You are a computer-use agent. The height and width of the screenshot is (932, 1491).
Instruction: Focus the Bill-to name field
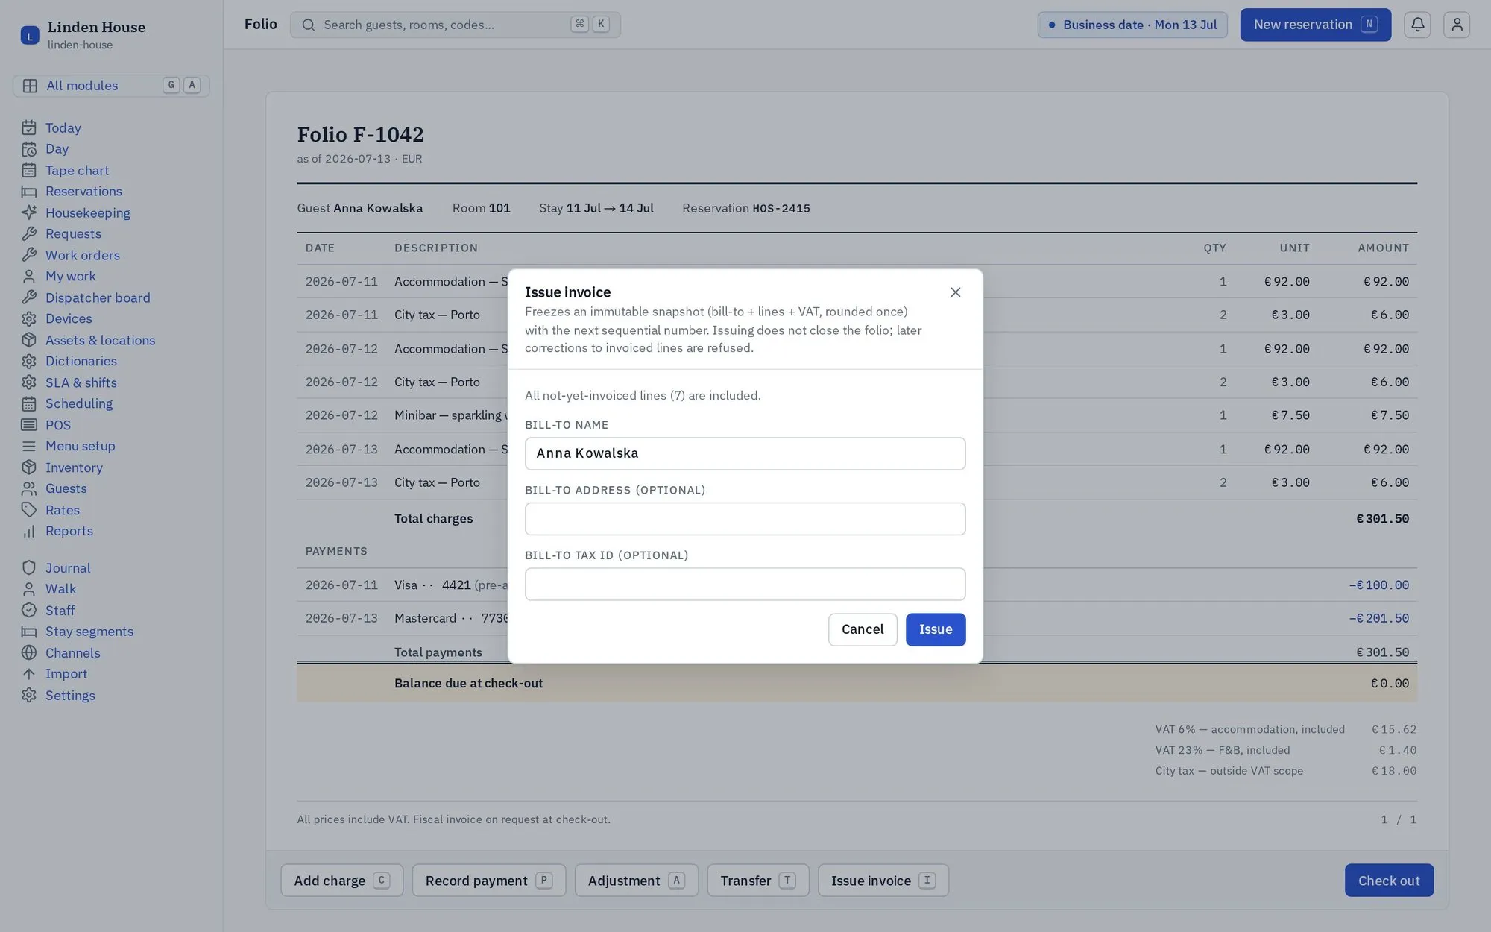tap(745, 453)
